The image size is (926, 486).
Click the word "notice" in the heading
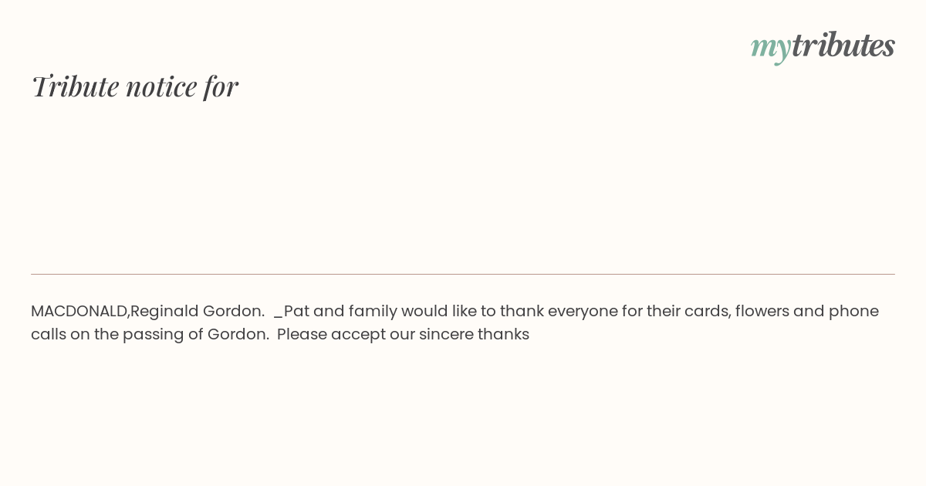pyautogui.click(x=161, y=86)
